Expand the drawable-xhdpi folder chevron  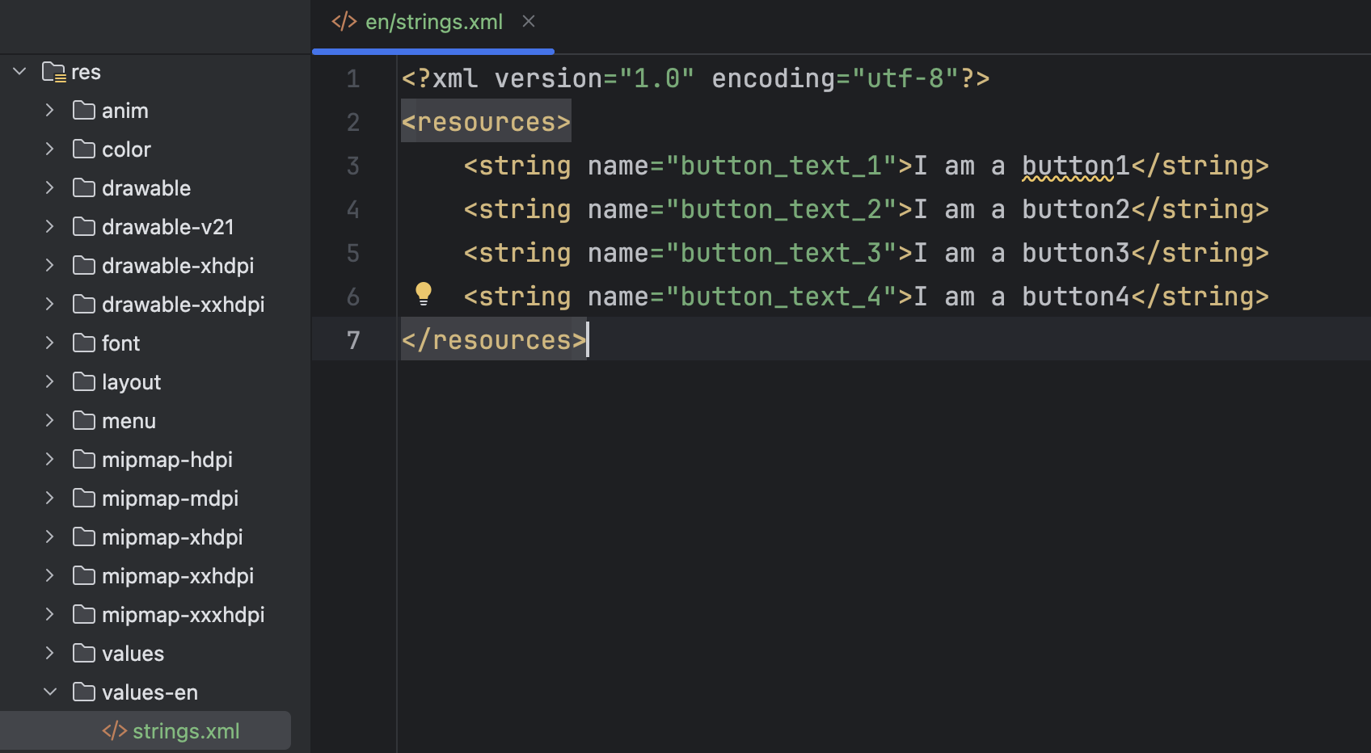click(50, 265)
